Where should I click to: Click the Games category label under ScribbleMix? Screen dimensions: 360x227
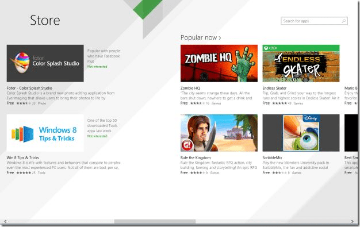pyautogui.click(x=297, y=173)
